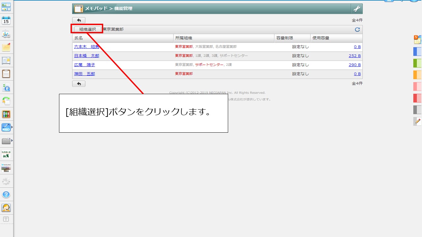422x237 pixels.
Task: Select the orange color sticky tab
Action: (417, 75)
